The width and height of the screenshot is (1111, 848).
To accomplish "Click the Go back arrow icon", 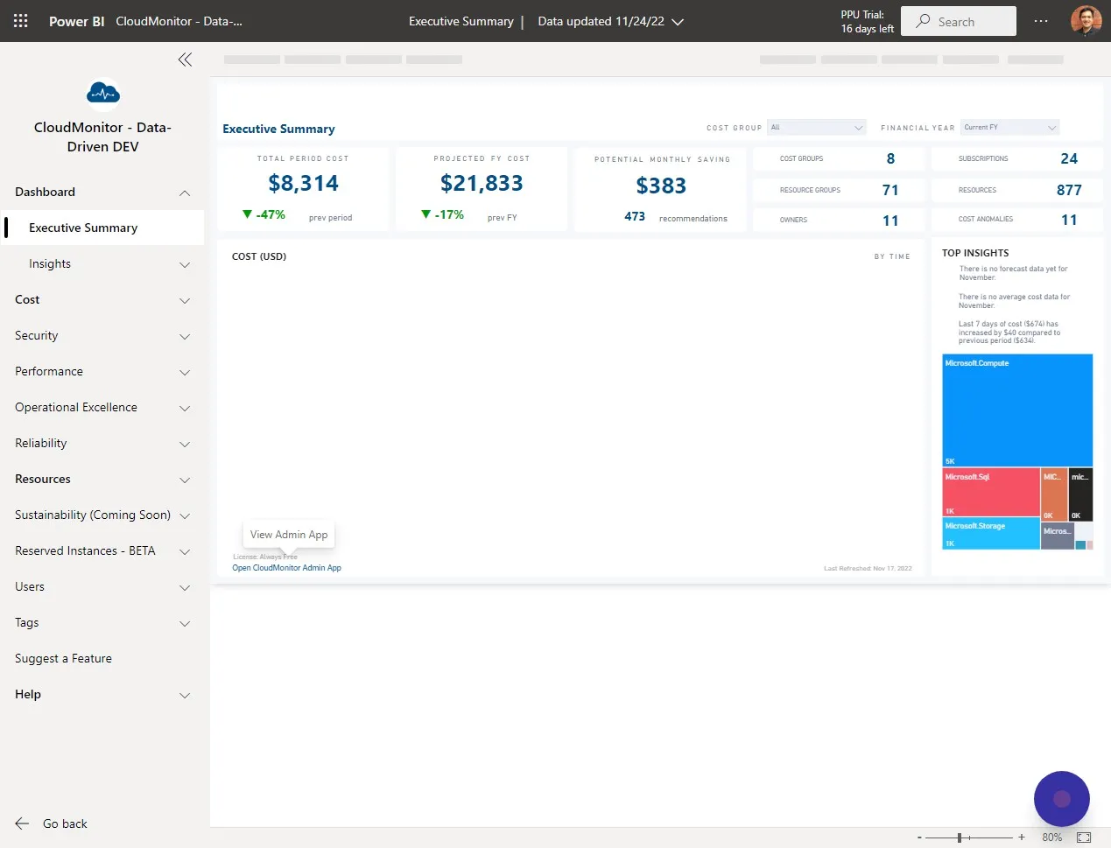I will coord(22,823).
